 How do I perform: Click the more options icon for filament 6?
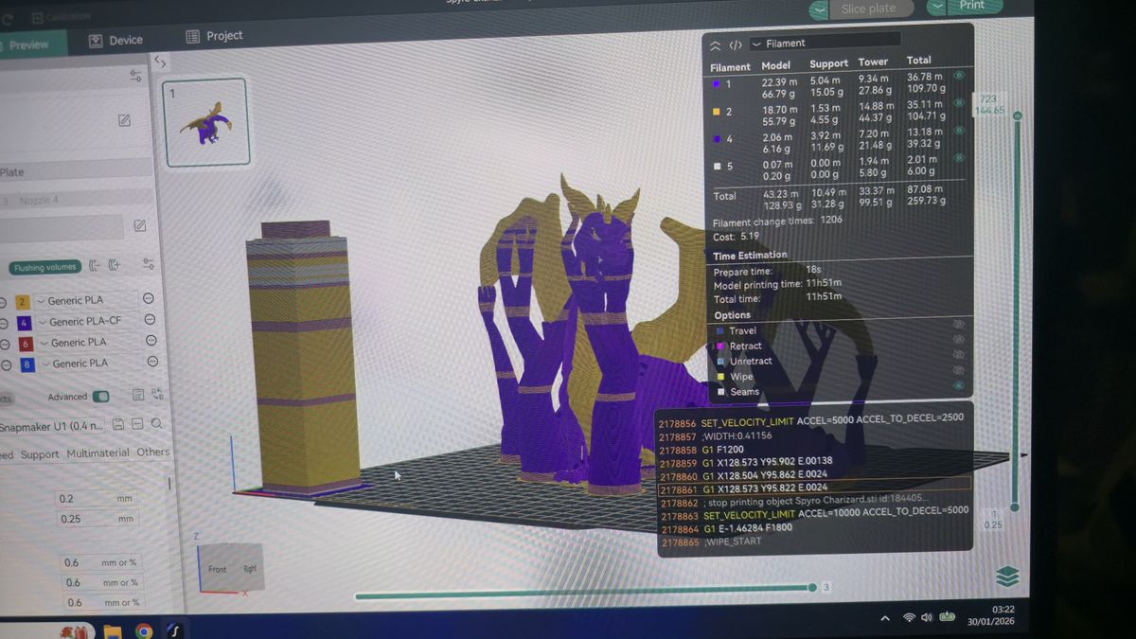click(150, 341)
